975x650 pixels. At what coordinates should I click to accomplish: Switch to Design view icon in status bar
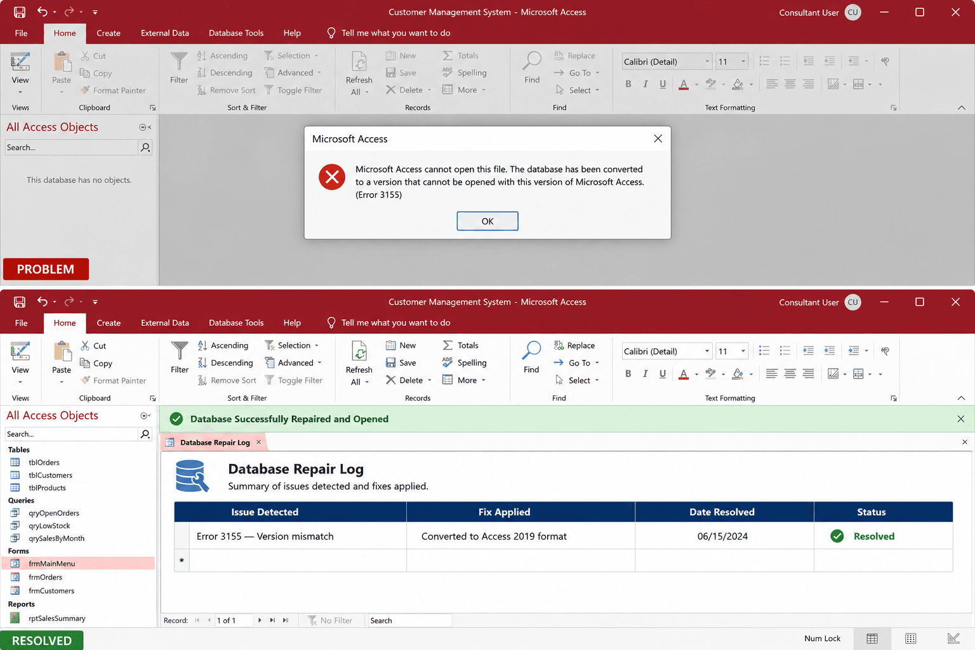(x=953, y=639)
